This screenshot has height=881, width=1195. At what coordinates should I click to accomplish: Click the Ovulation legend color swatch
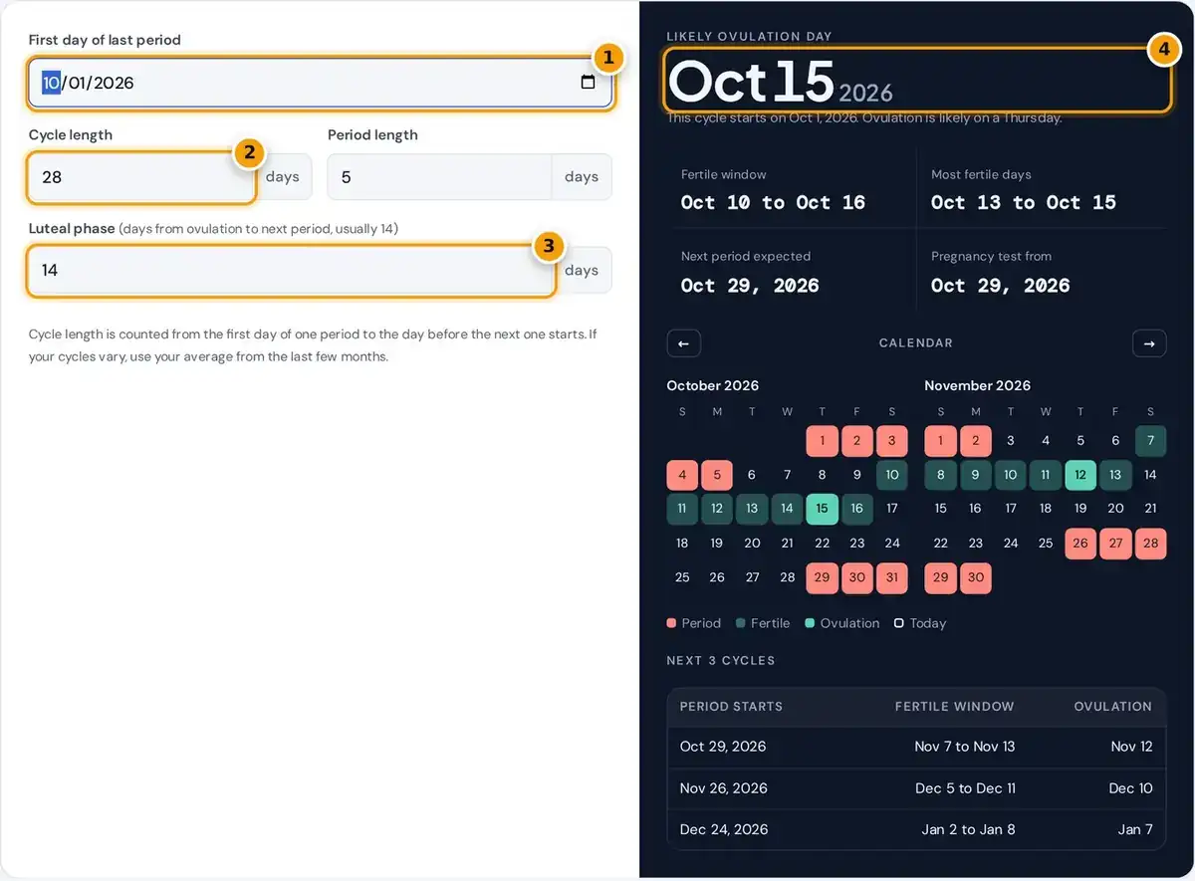[810, 623]
